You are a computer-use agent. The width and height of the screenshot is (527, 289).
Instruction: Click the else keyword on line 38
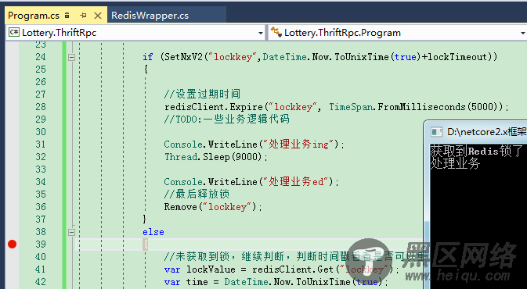pyautogui.click(x=153, y=232)
